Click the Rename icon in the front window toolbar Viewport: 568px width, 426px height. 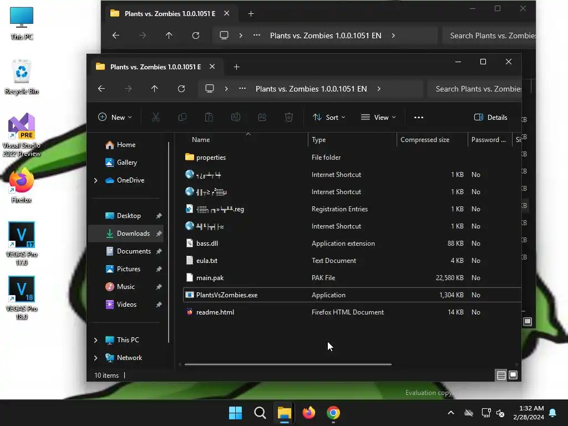[x=235, y=117]
